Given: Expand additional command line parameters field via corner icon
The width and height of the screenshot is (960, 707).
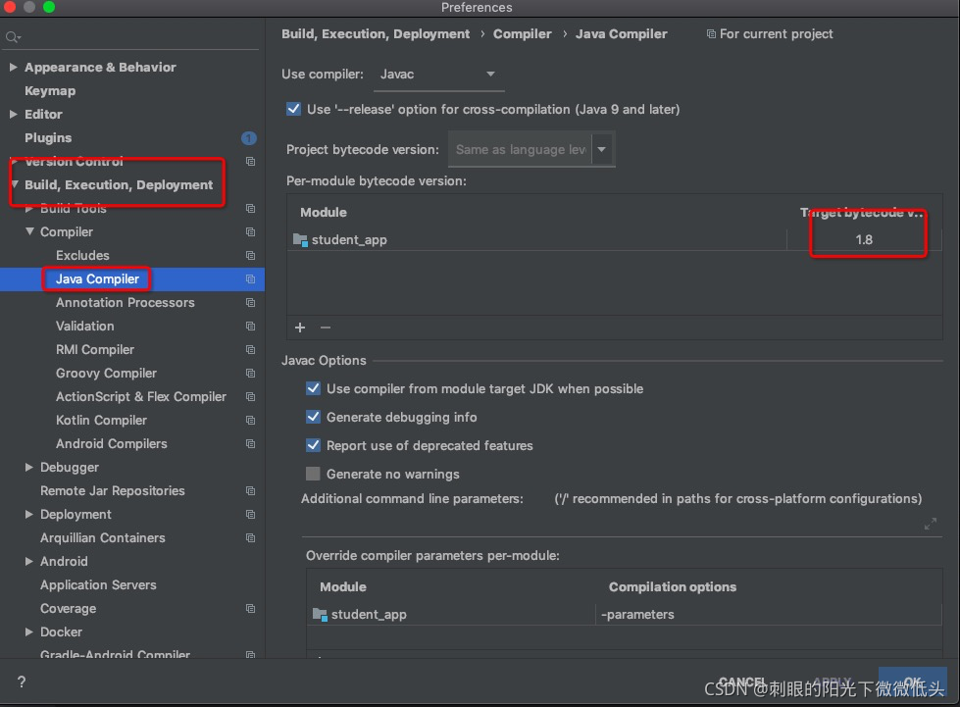Looking at the screenshot, I should tap(930, 524).
